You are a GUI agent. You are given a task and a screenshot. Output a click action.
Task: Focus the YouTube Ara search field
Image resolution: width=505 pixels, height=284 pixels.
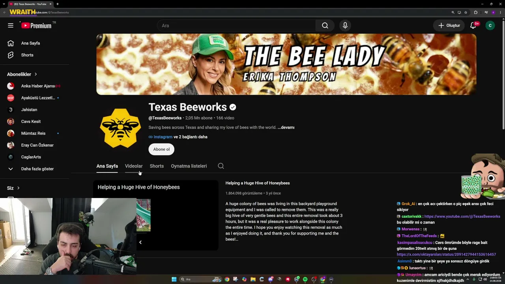(237, 26)
